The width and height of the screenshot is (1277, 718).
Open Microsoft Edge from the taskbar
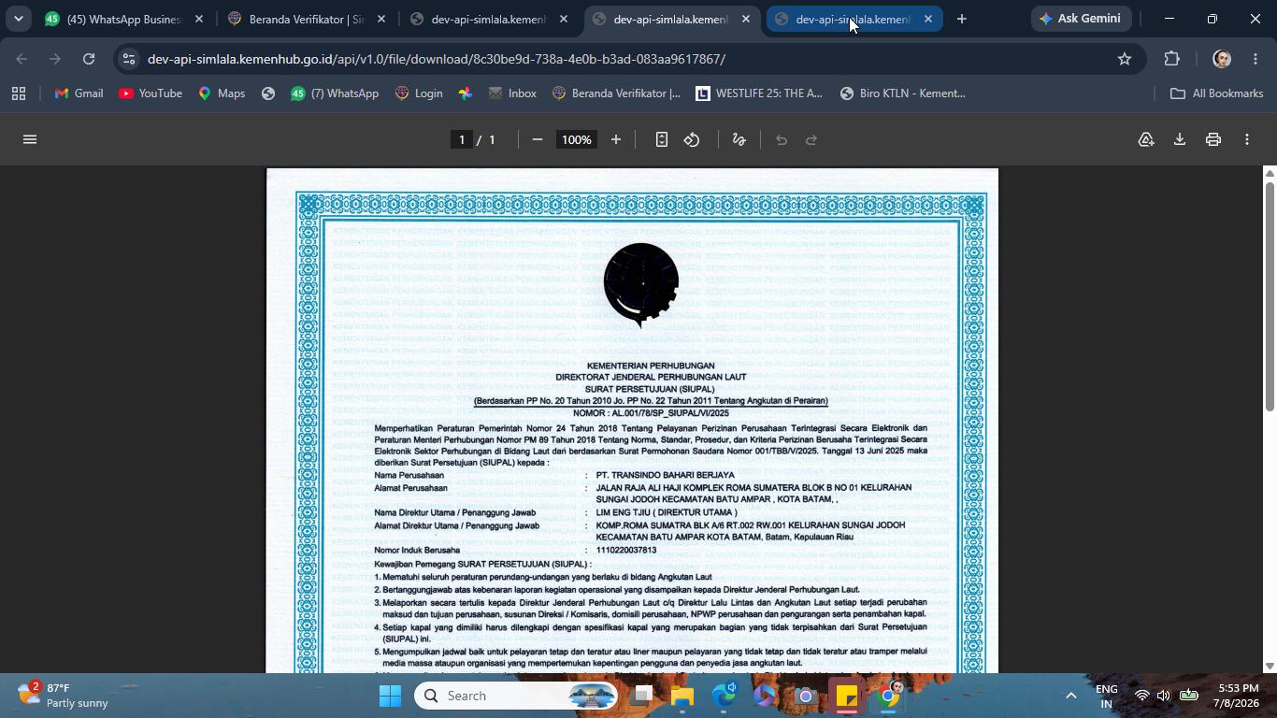[725, 696]
